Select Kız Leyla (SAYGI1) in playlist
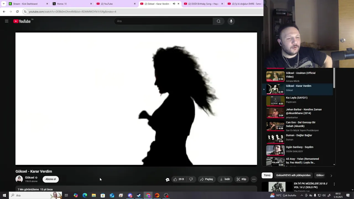Viewport: 354px width, 199px height. coord(297,101)
